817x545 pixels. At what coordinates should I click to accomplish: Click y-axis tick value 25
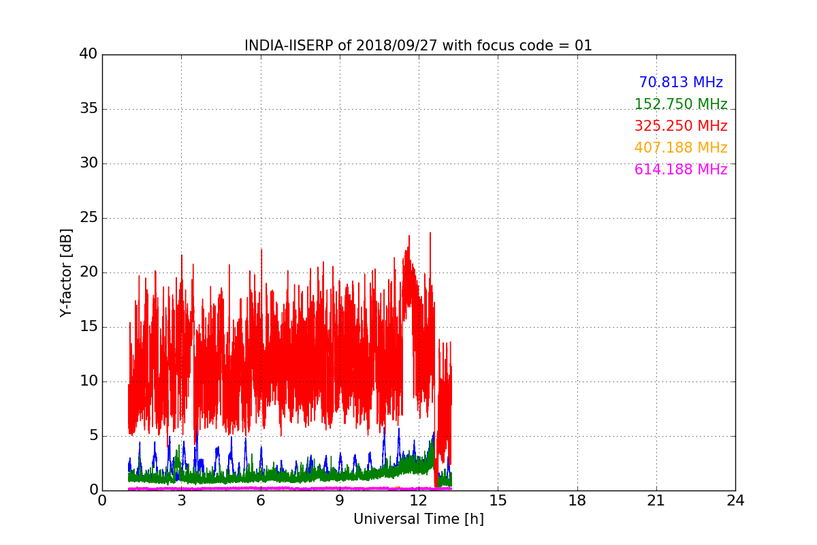pyautogui.click(x=89, y=218)
